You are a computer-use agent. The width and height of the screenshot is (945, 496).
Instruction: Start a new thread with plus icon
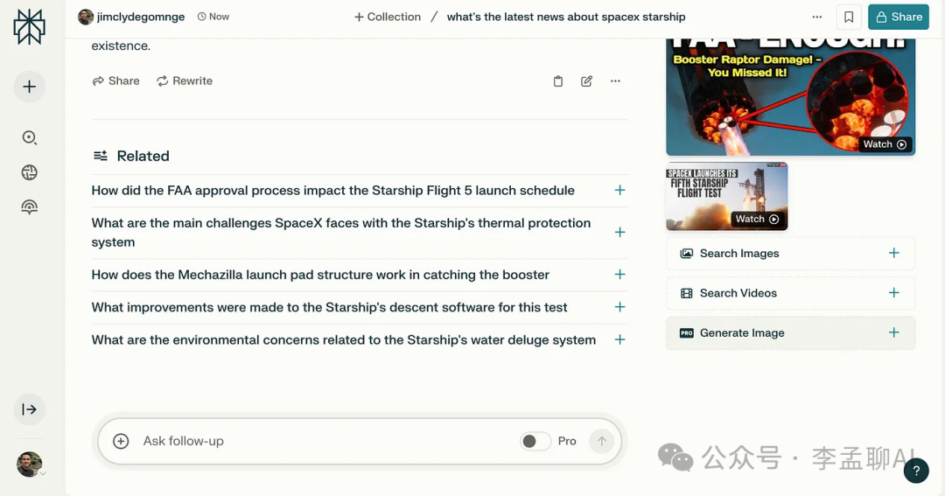[29, 87]
